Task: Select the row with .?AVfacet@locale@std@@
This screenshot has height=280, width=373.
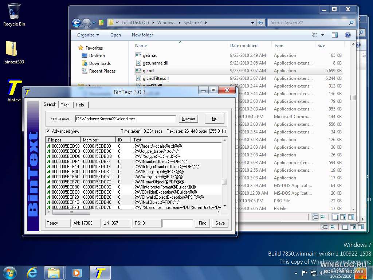Action: 134,146
